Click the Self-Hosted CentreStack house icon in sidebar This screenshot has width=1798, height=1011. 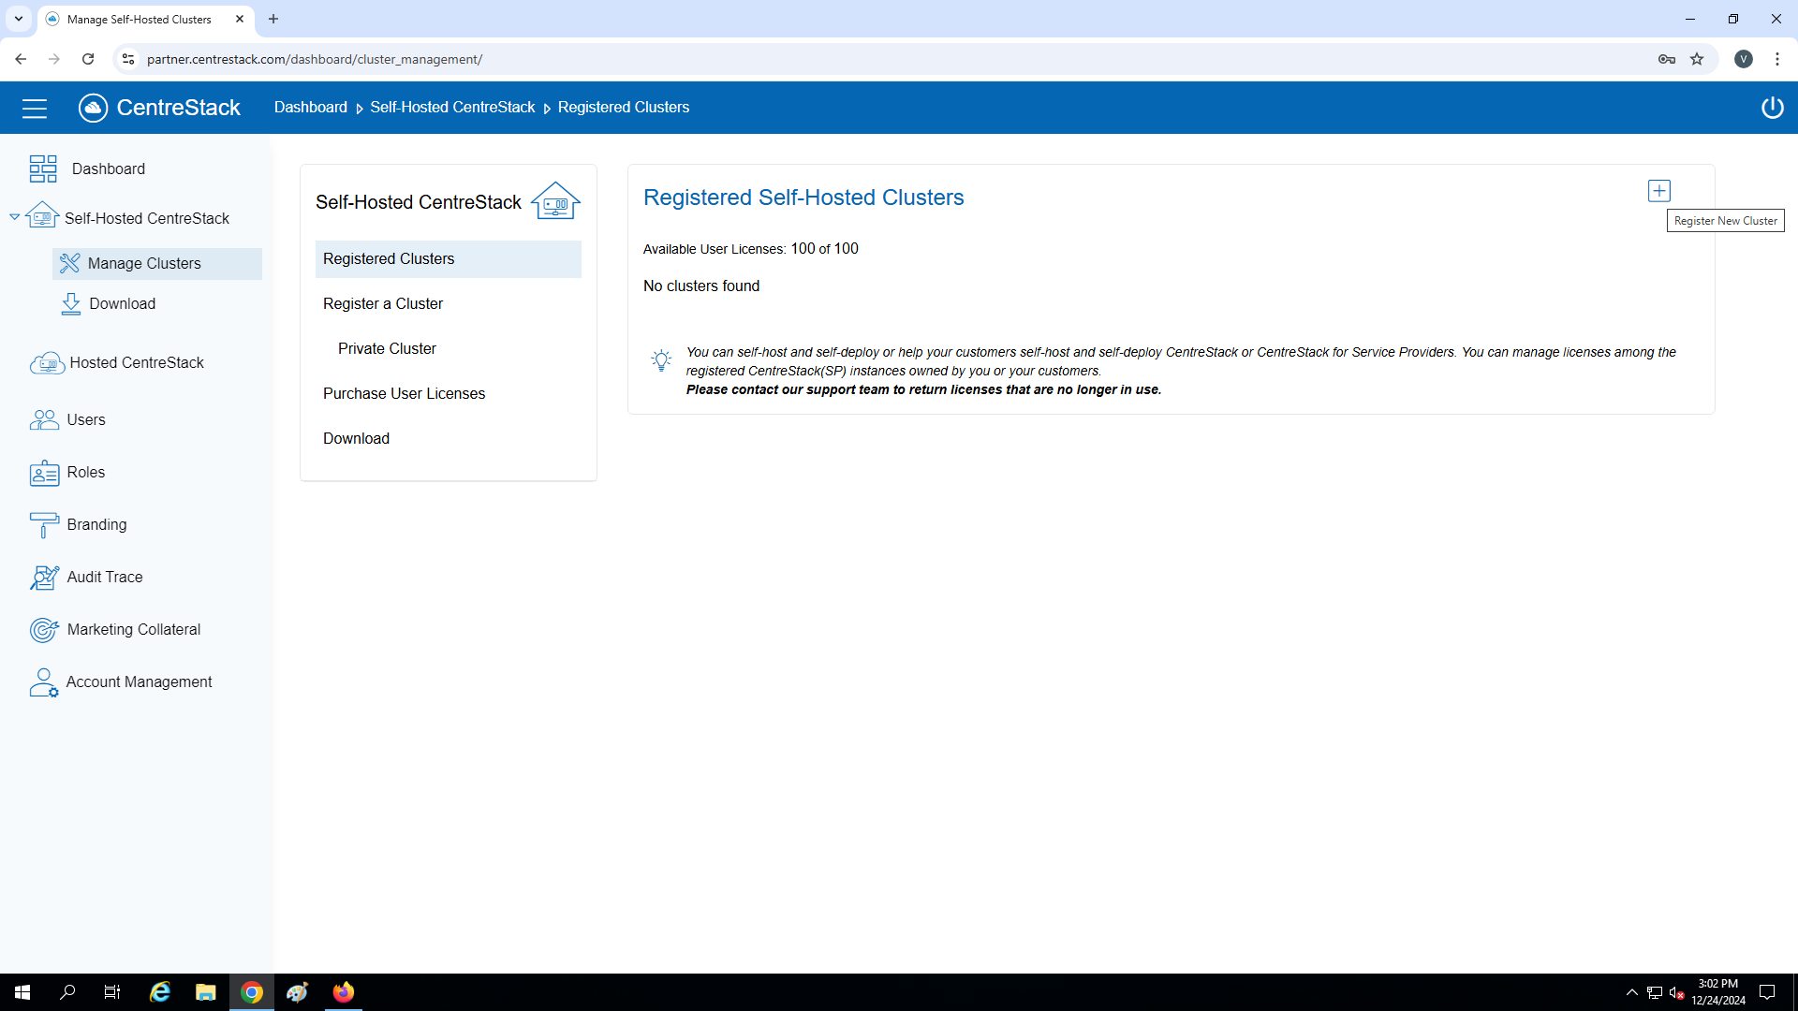click(x=42, y=215)
